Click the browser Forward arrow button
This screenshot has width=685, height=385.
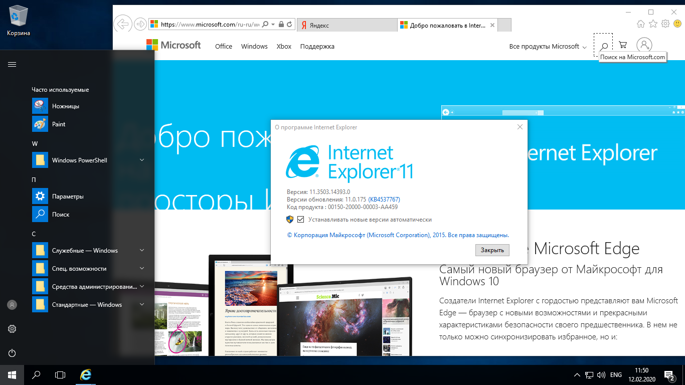pyautogui.click(x=140, y=24)
